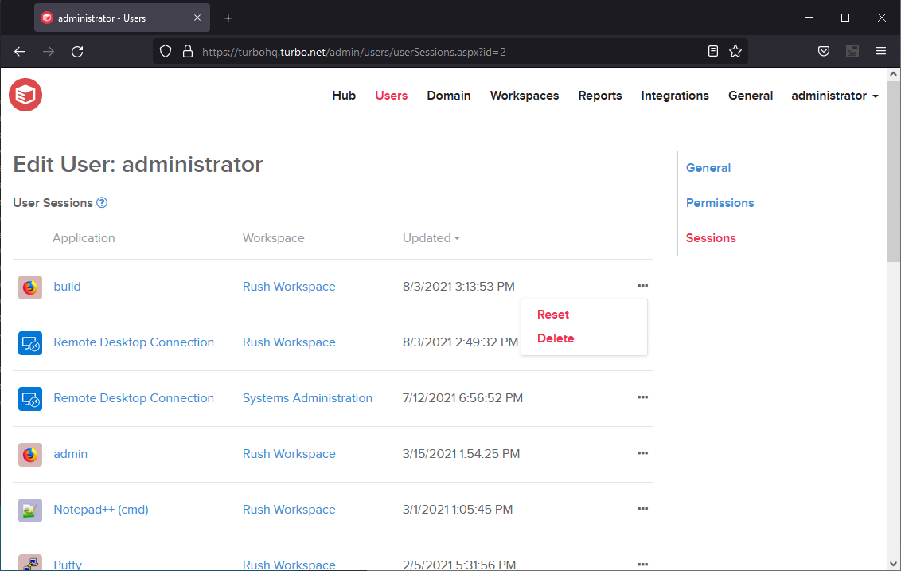
Task: Click the Notepad++ (cmd) application icon
Action: click(30, 510)
